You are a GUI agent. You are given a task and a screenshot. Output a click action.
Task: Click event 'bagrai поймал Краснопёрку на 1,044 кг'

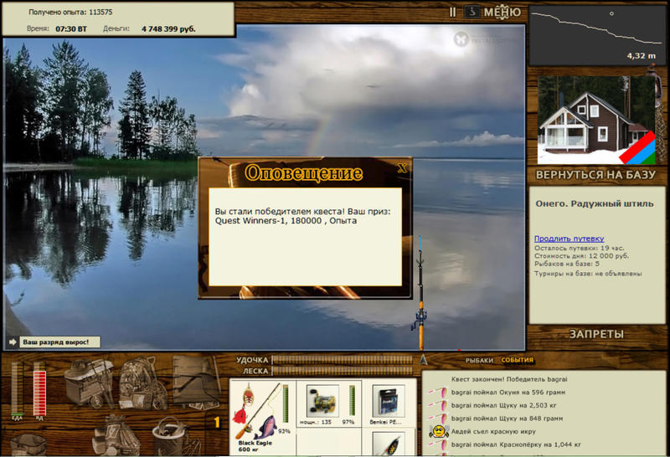click(516, 444)
